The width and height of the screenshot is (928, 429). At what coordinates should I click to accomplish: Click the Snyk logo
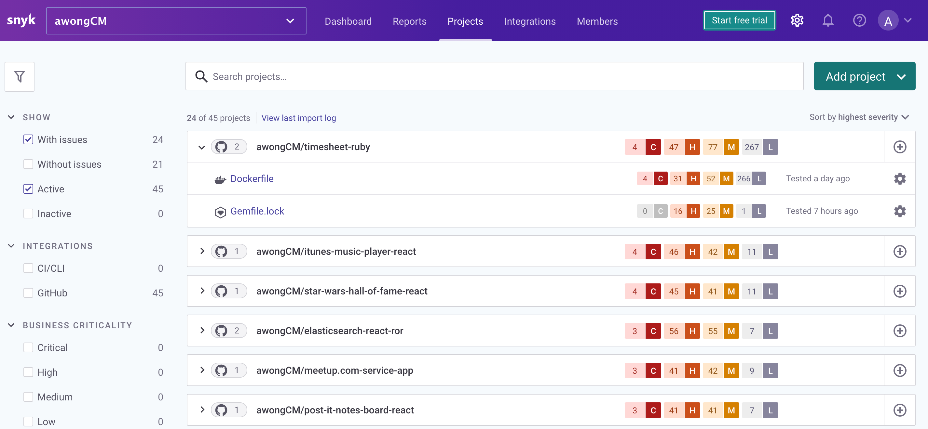pos(21,20)
